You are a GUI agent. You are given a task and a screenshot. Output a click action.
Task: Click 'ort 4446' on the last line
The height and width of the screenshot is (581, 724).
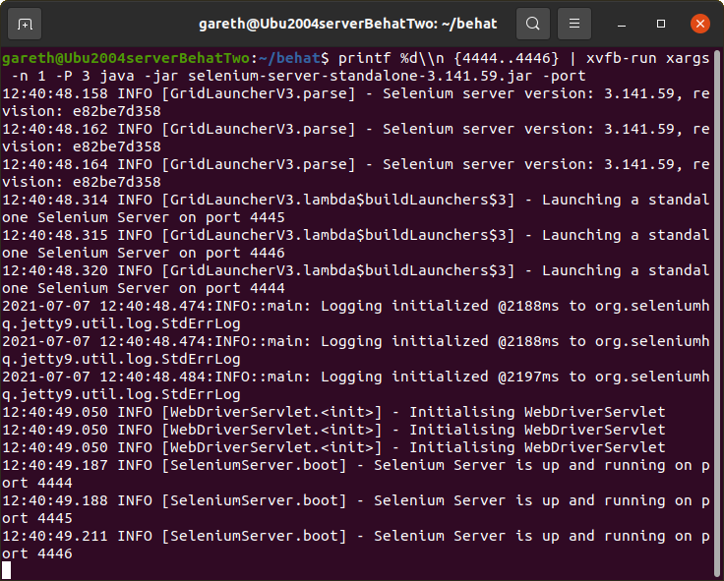tap(37, 553)
